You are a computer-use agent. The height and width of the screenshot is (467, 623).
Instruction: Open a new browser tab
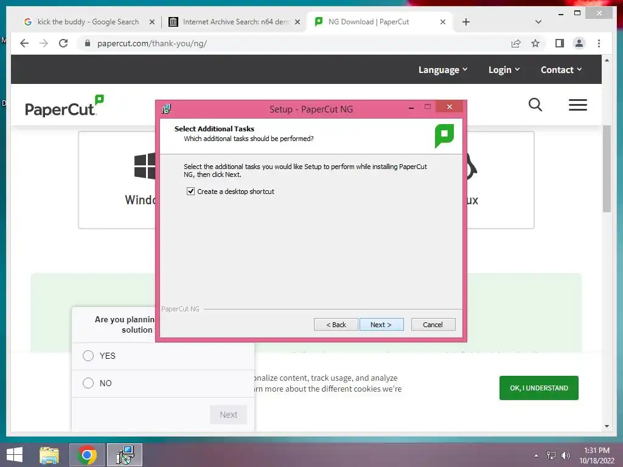point(466,22)
